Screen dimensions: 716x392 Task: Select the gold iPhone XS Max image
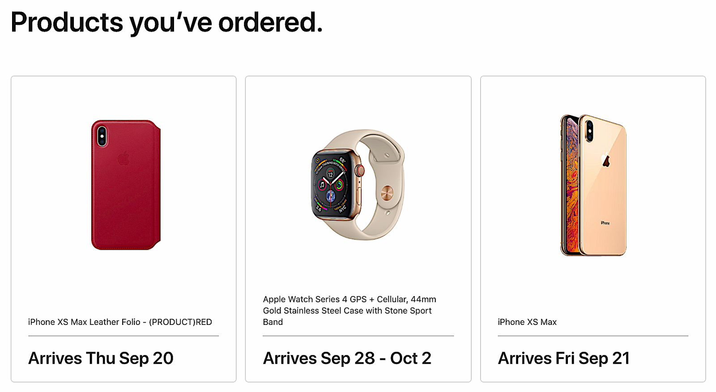coord(593,185)
